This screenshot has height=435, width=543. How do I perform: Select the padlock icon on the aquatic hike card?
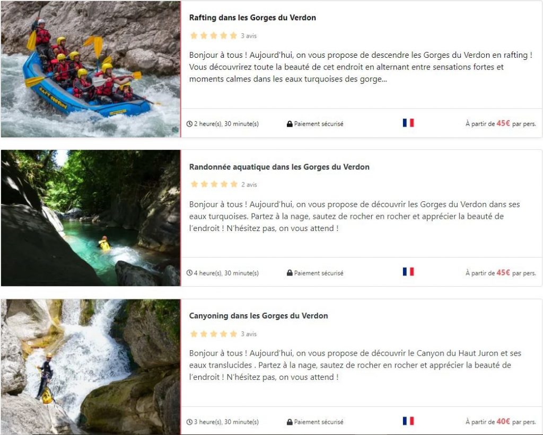tap(288, 273)
